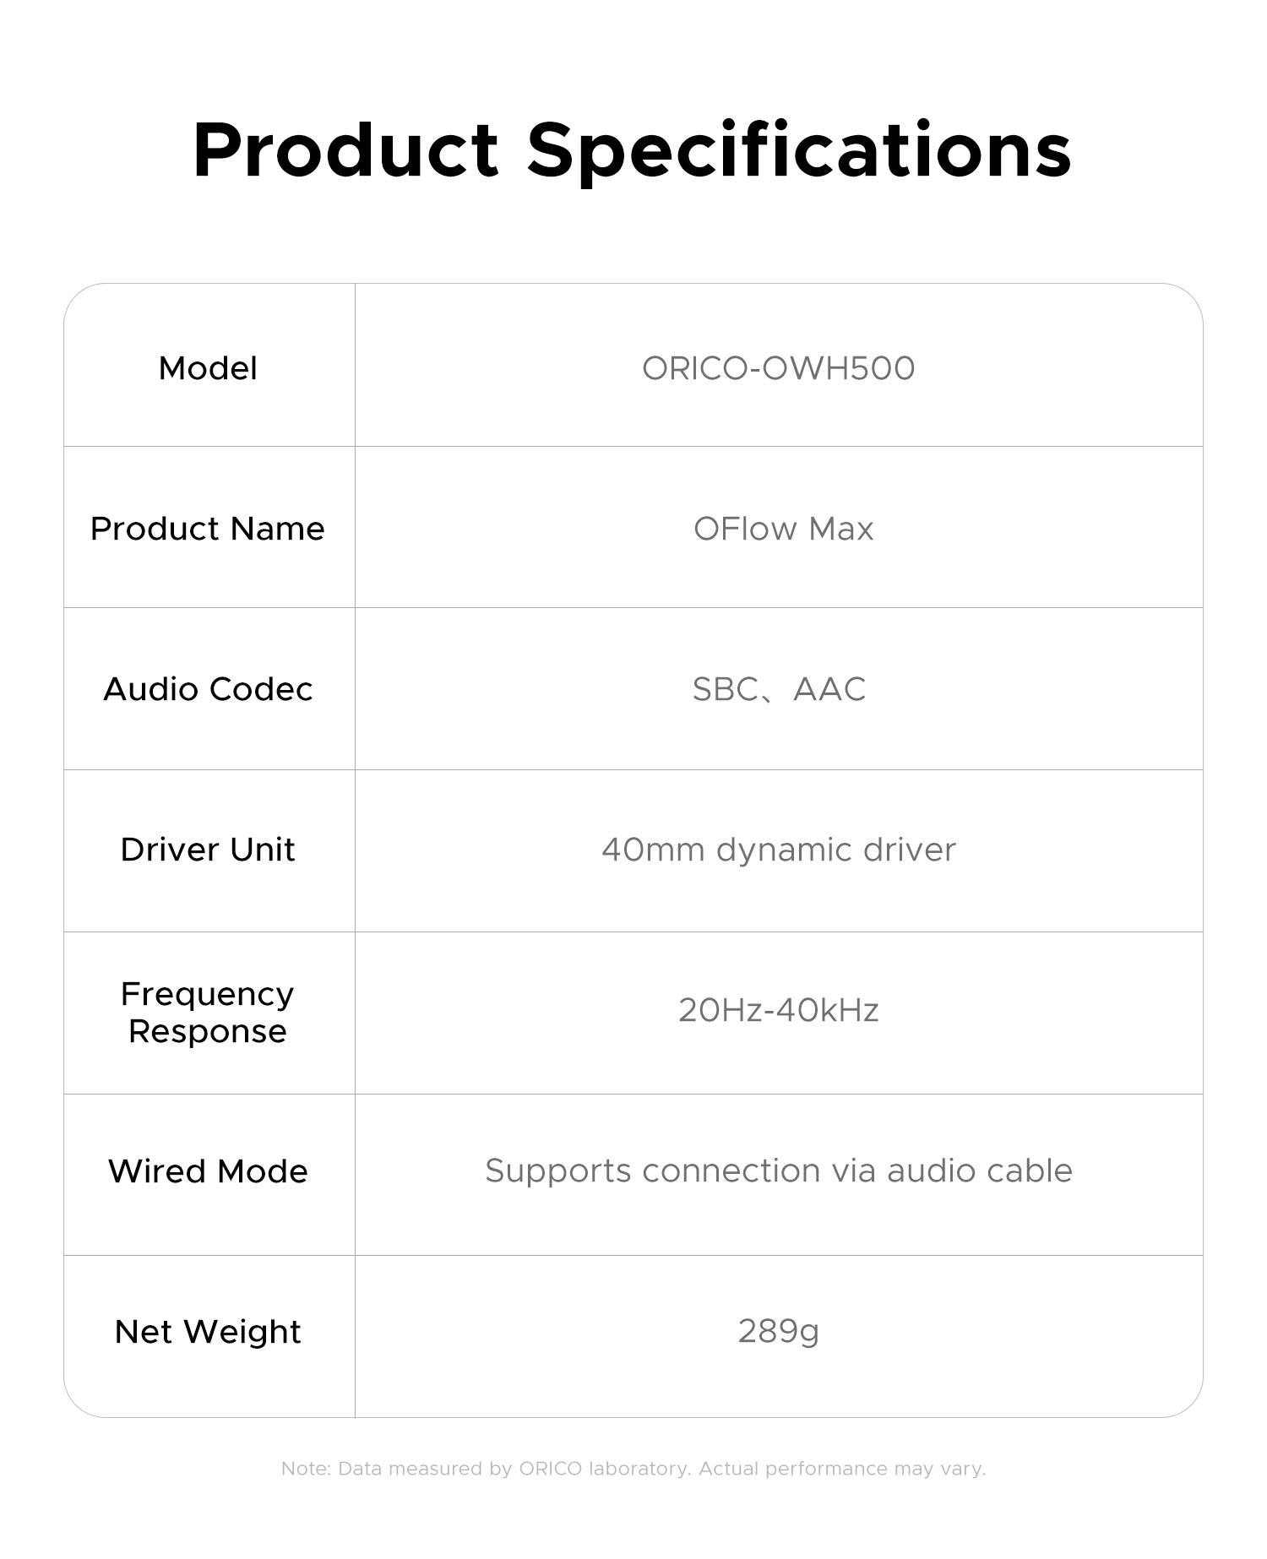Click the word Response in label
Image resolution: width=1267 pixels, height=1559 pixels.
208,1032
